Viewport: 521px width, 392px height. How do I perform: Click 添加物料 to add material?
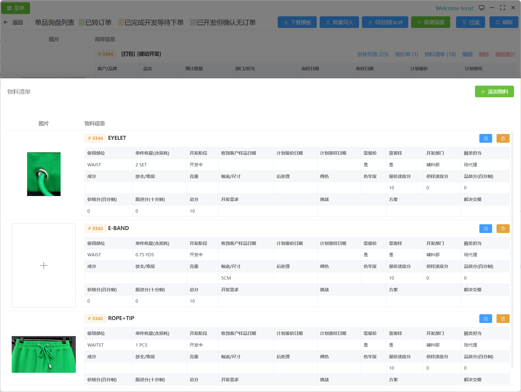click(494, 92)
